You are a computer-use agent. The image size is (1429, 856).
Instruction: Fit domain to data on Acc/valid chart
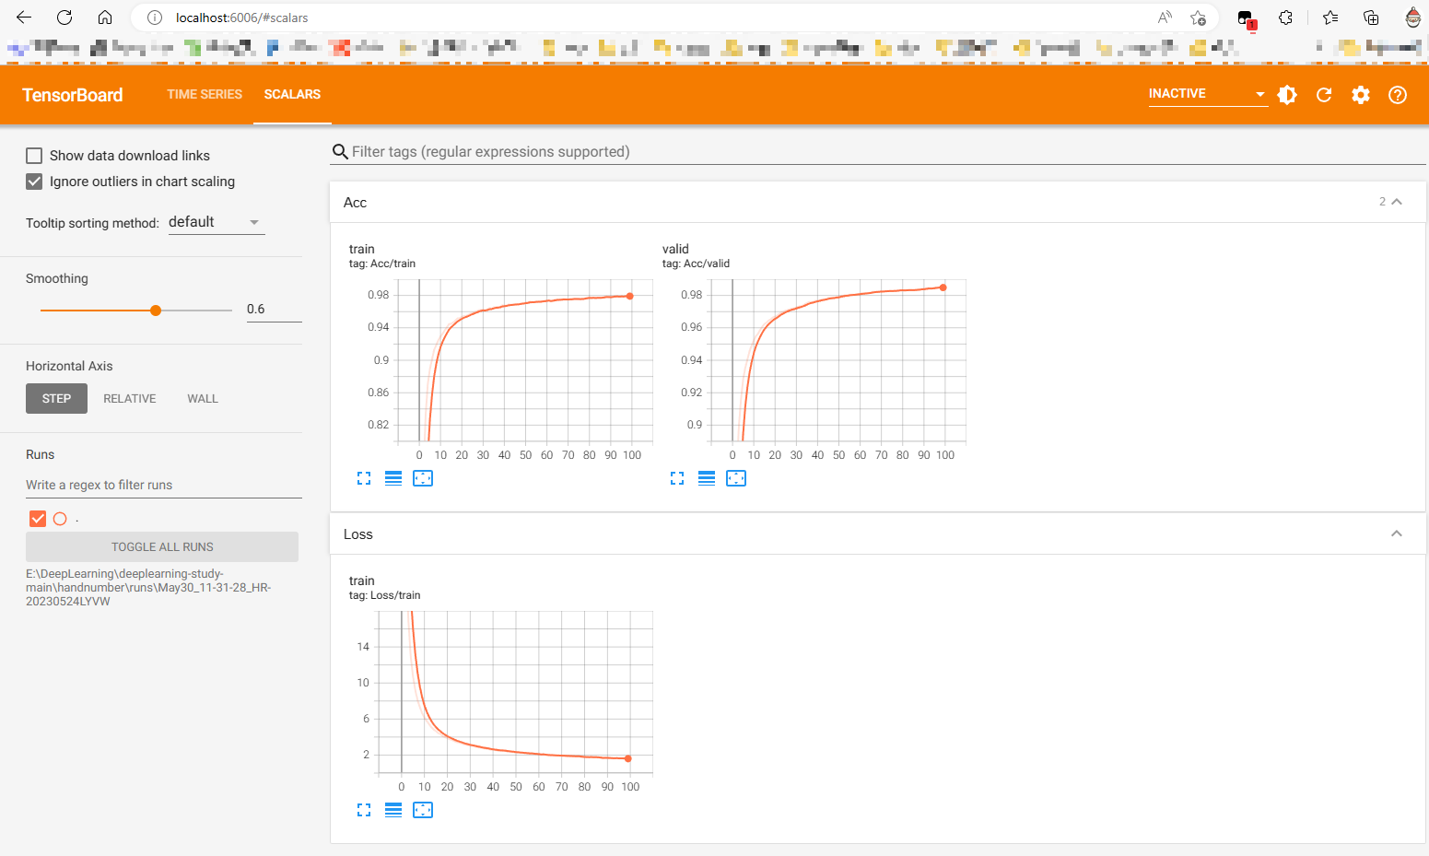click(736, 478)
